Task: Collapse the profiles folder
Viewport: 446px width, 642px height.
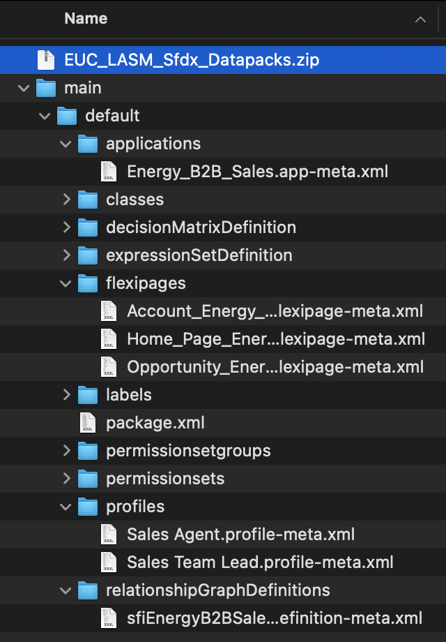Action: 66,507
